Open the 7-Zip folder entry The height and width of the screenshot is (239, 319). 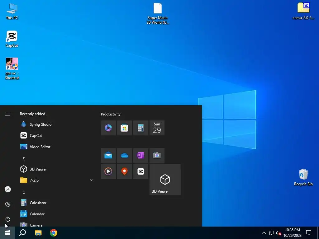tap(57, 180)
